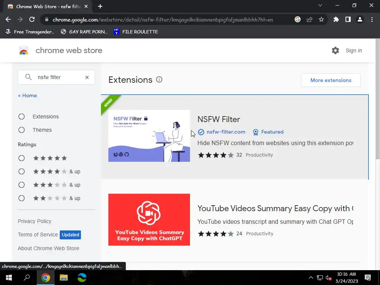Screen dimensions: 380x285
Task: Open About Chrome Web Store link
Action: [x=49, y=248]
